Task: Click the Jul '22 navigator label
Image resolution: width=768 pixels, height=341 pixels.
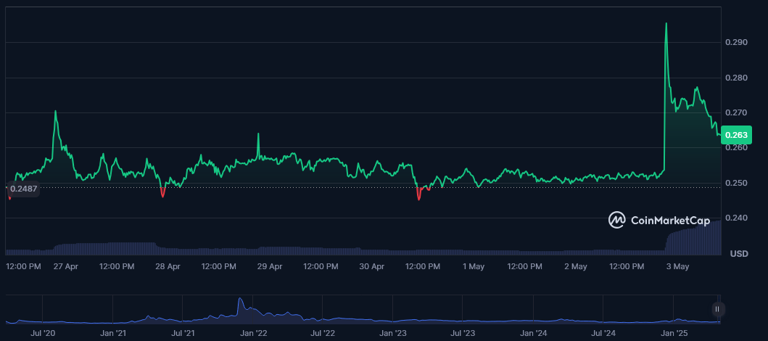Action: (x=323, y=333)
